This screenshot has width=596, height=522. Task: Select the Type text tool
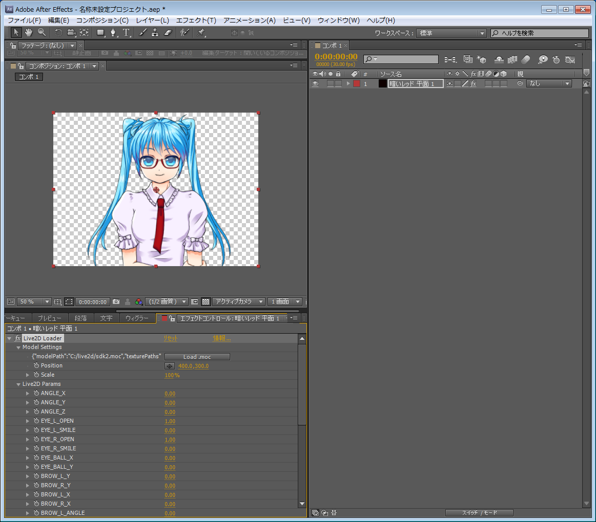pyautogui.click(x=126, y=33)
